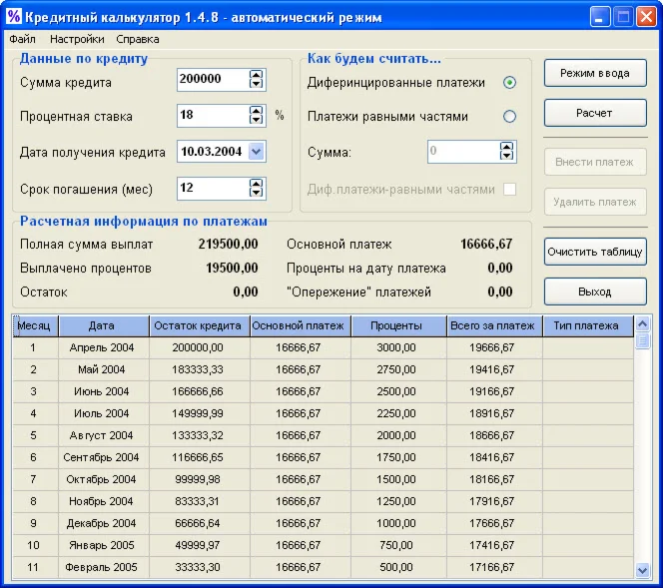The width and height of the screenshot is (663, 588).
Task: Click the Остаток кредита column header
Action: pos(199,325)
